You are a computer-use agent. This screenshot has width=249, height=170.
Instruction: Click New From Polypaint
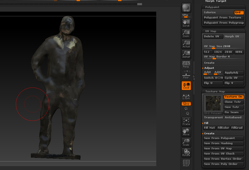[223, 138]
